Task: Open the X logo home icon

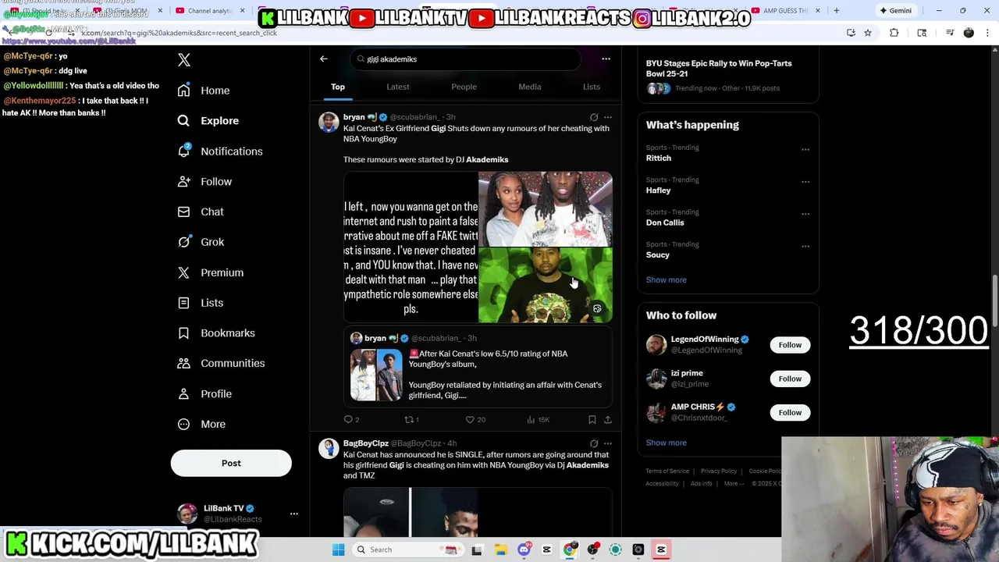Action: [184, 60]
